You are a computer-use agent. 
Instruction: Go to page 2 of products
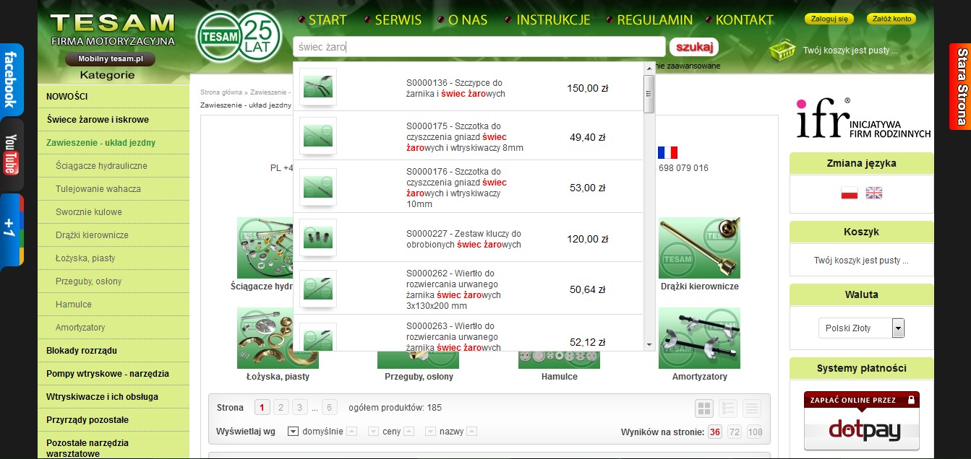(281, 408)
